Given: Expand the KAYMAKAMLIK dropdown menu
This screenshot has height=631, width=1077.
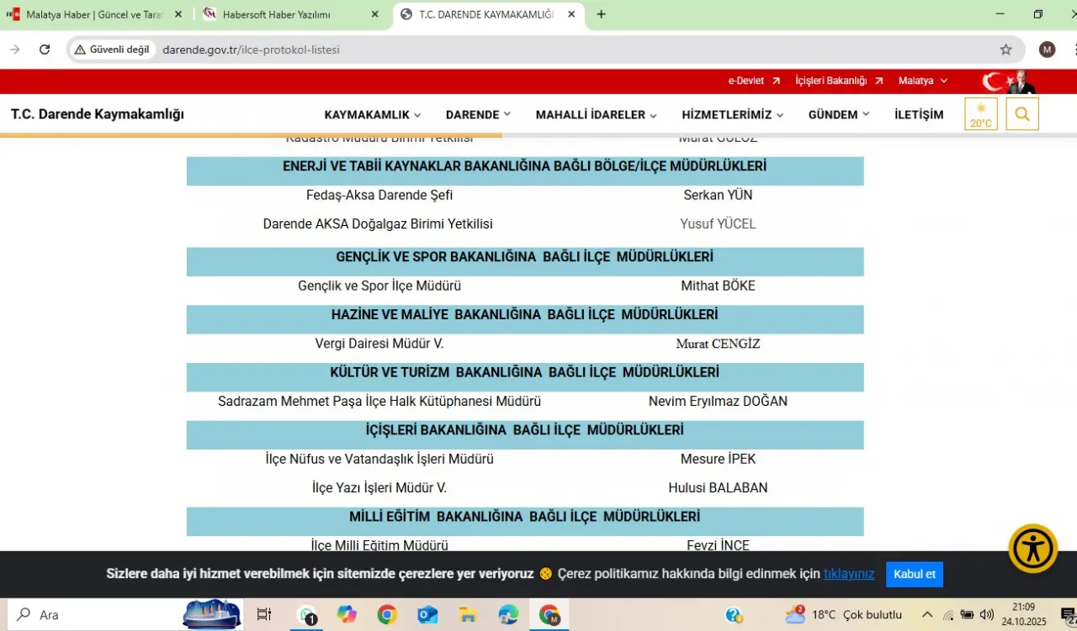Looking at the screenshot, I should coord(372,115).
